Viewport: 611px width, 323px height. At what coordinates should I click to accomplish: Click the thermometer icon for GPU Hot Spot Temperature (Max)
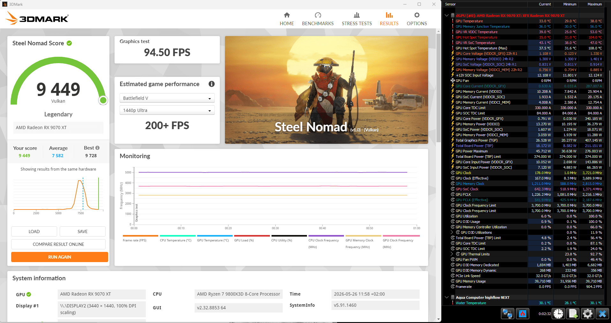pos(452,48)
